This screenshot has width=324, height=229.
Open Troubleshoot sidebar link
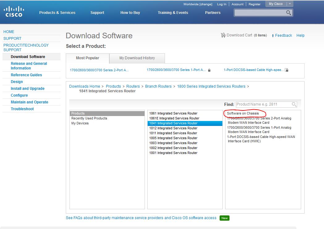click(22, 109)
